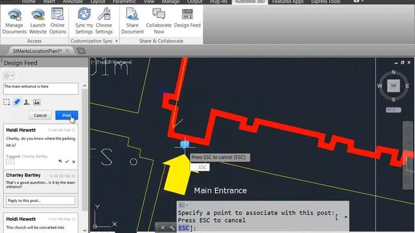Select the StMarksLocationPlan1 drawing tab

click(x=37, y=51)
